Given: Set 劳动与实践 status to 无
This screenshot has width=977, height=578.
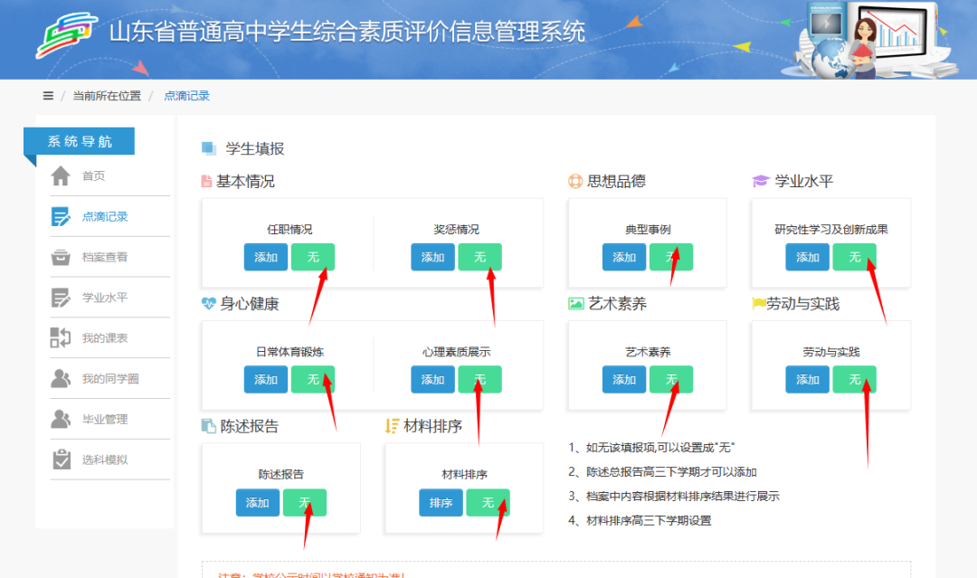Looking at the screenshot, I should coord(854,379).
